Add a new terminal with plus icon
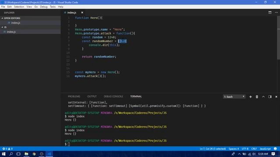This screenshot has width=280, height=157. [250, 97]
